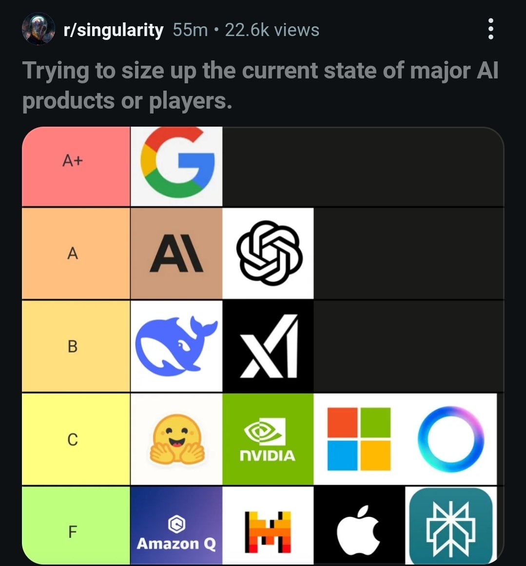Click the NVIDIA logo tile
This screenshot has height=566, width=526.
pyautogui.click(x=269, y=439)
